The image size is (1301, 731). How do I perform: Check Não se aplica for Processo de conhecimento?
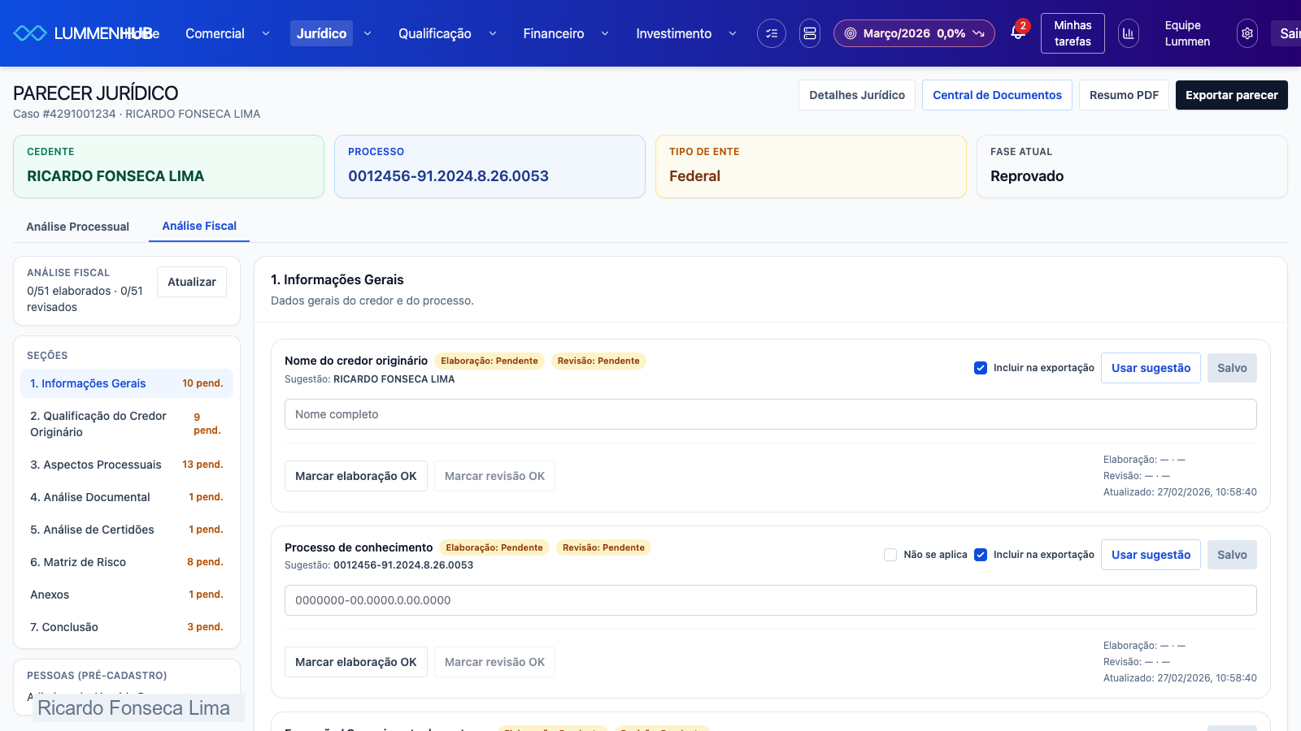pos(890,555)
